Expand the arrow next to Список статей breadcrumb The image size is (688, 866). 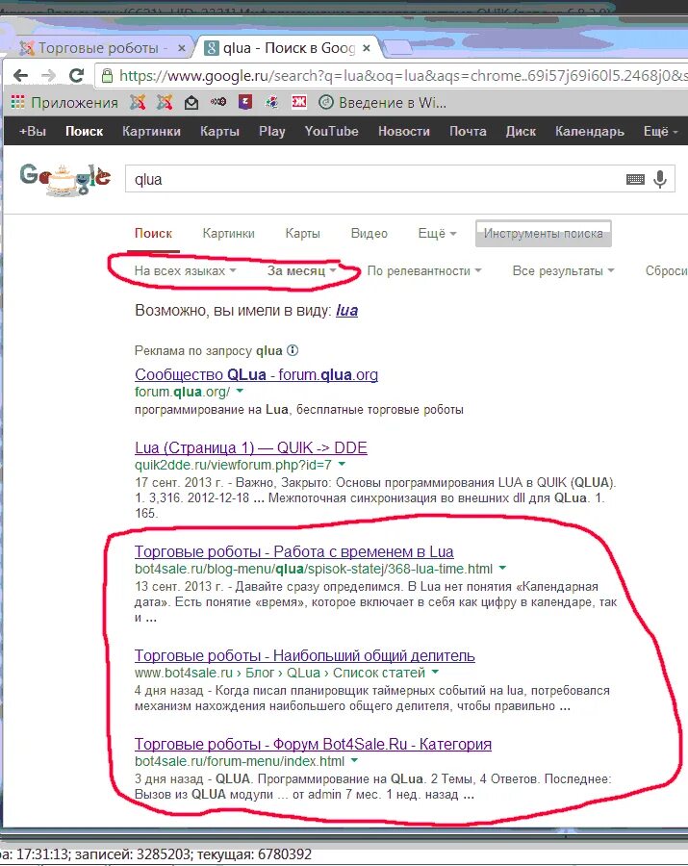tap(435, 673)
